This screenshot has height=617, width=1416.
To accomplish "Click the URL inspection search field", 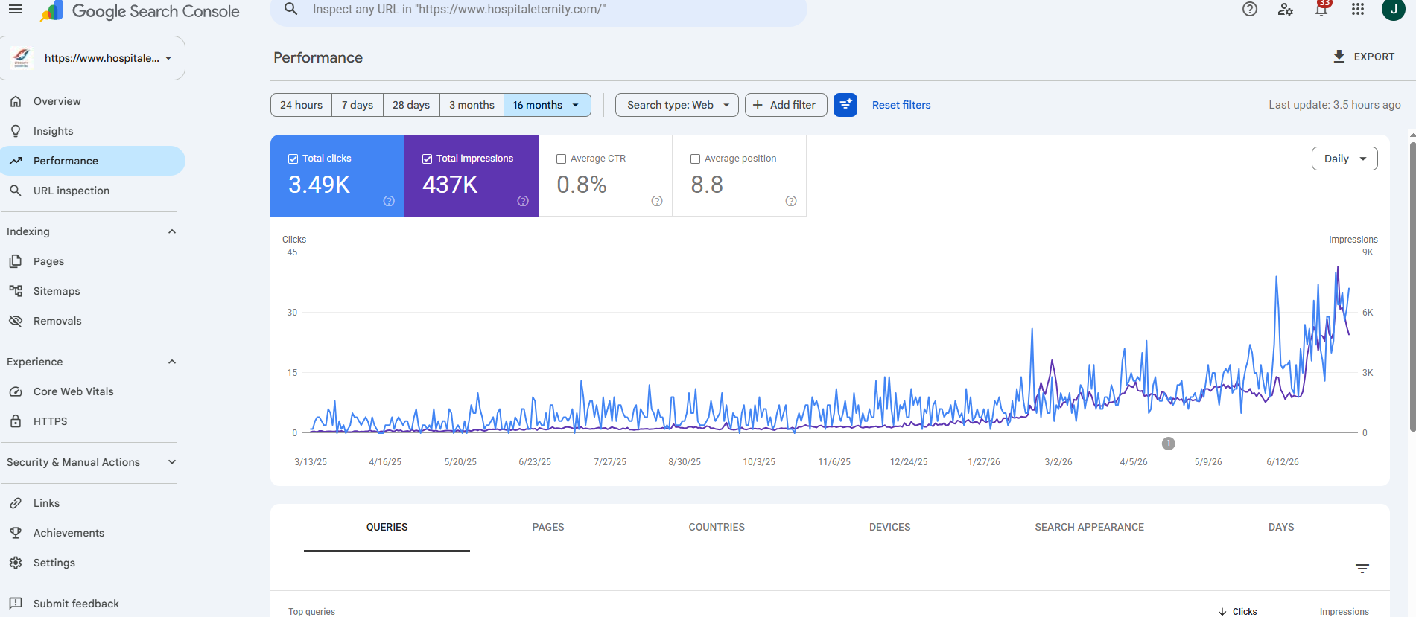I will [x=539, y=10].
